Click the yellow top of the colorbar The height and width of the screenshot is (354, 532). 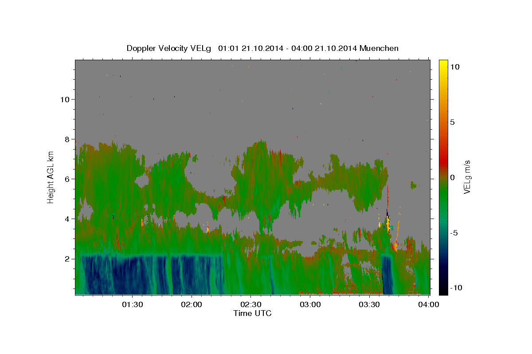(x=443, y=64)
